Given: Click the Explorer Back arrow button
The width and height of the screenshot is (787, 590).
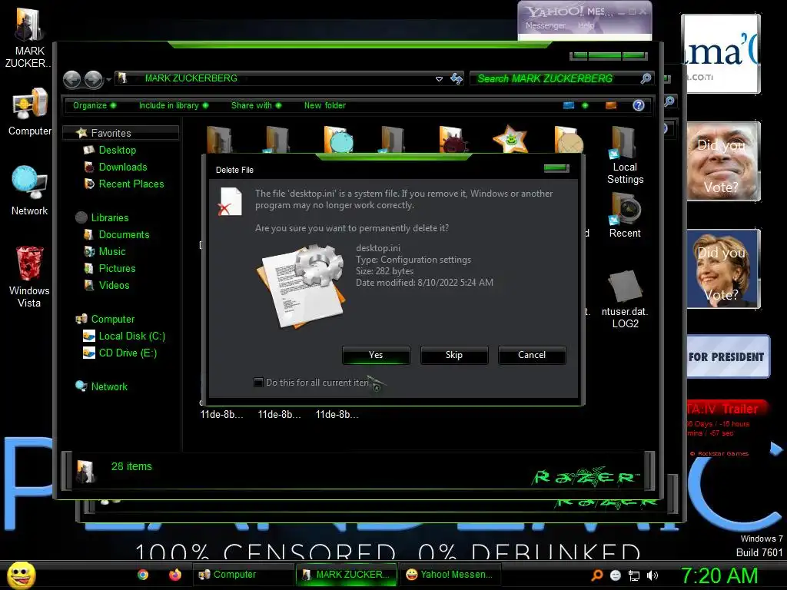Looking at the screenshot, I should coord(71,79).
